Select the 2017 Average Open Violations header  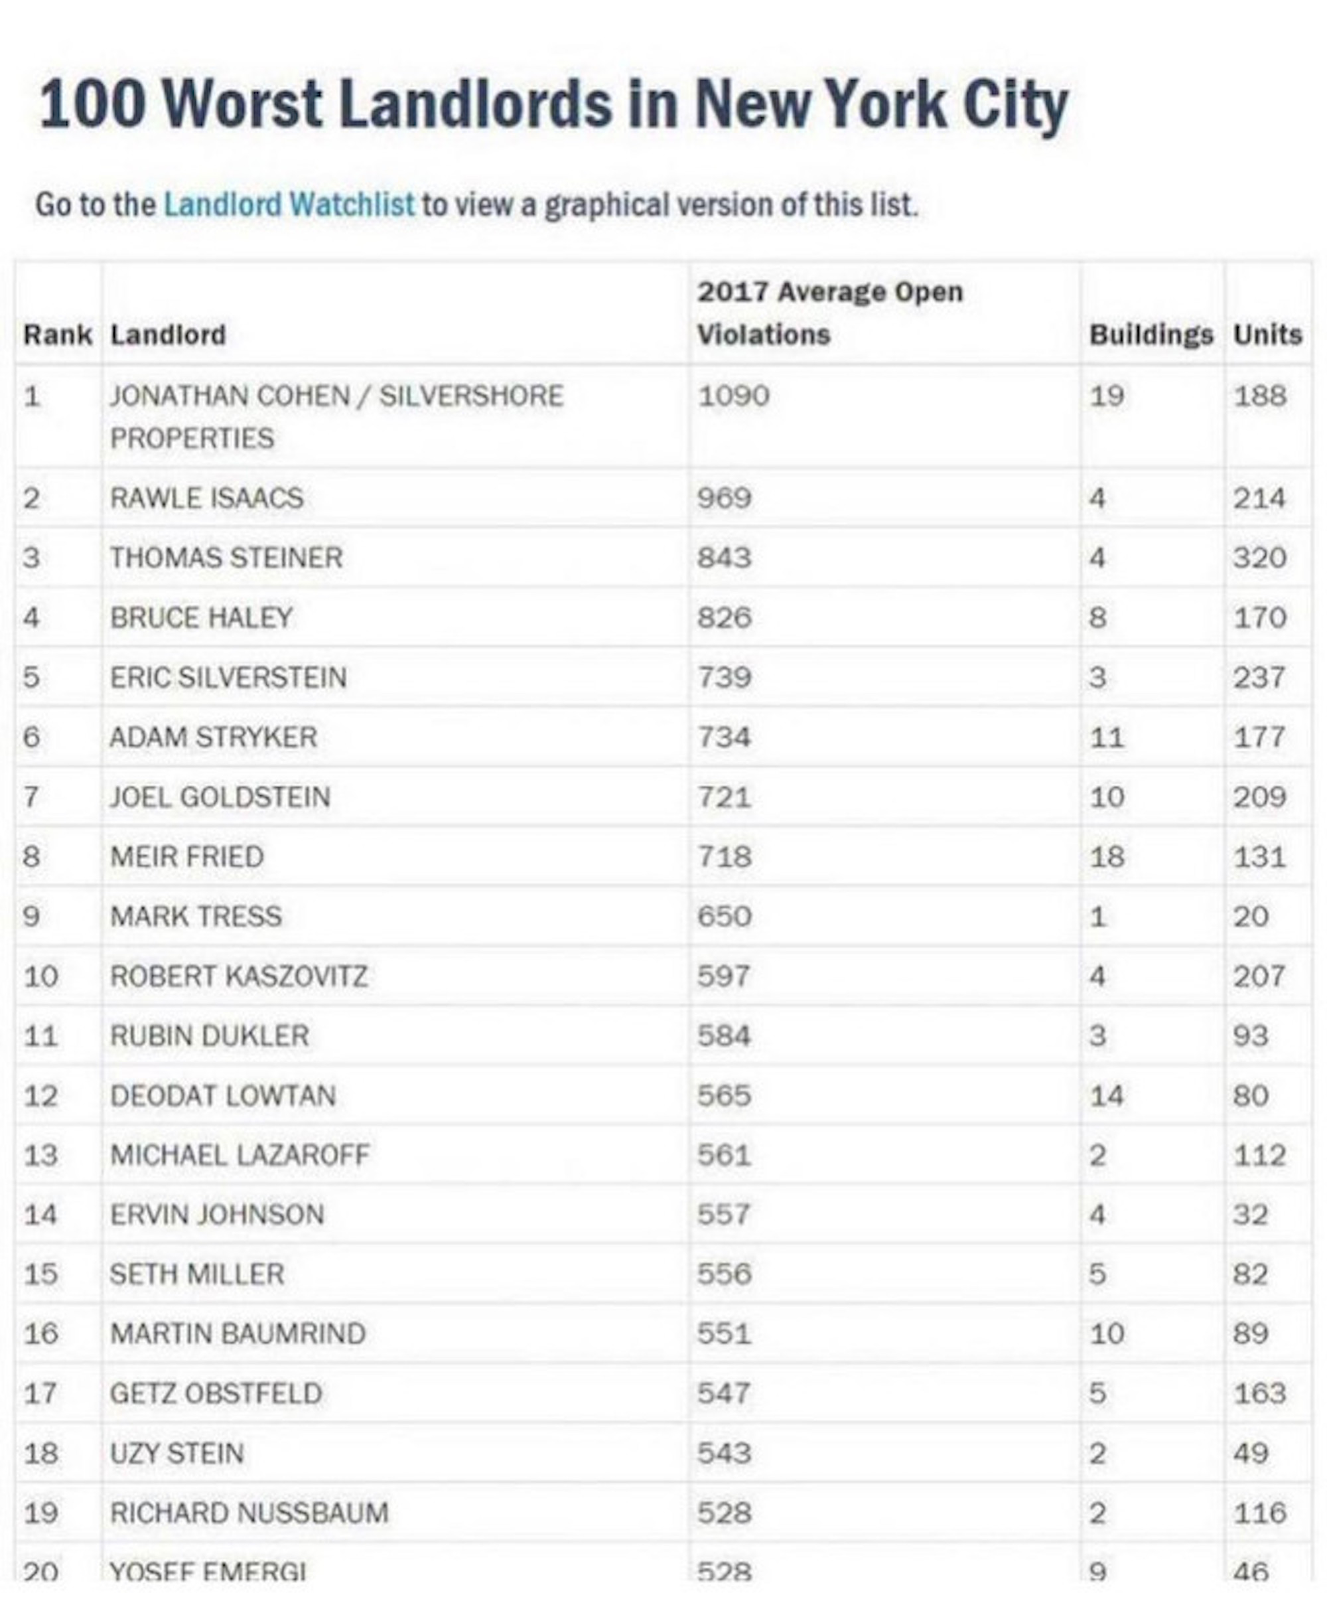point(829,313)
